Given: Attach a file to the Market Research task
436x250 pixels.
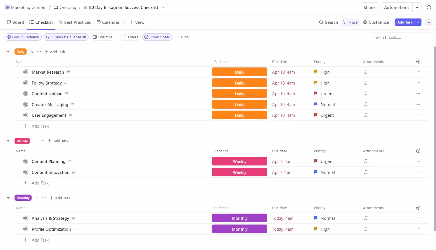Looking at the screenshot, I should click(x=365, y=72).
